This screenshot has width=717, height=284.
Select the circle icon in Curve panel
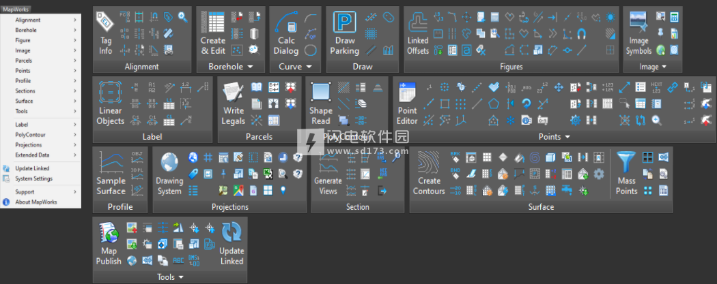click(x=311, y=50)
